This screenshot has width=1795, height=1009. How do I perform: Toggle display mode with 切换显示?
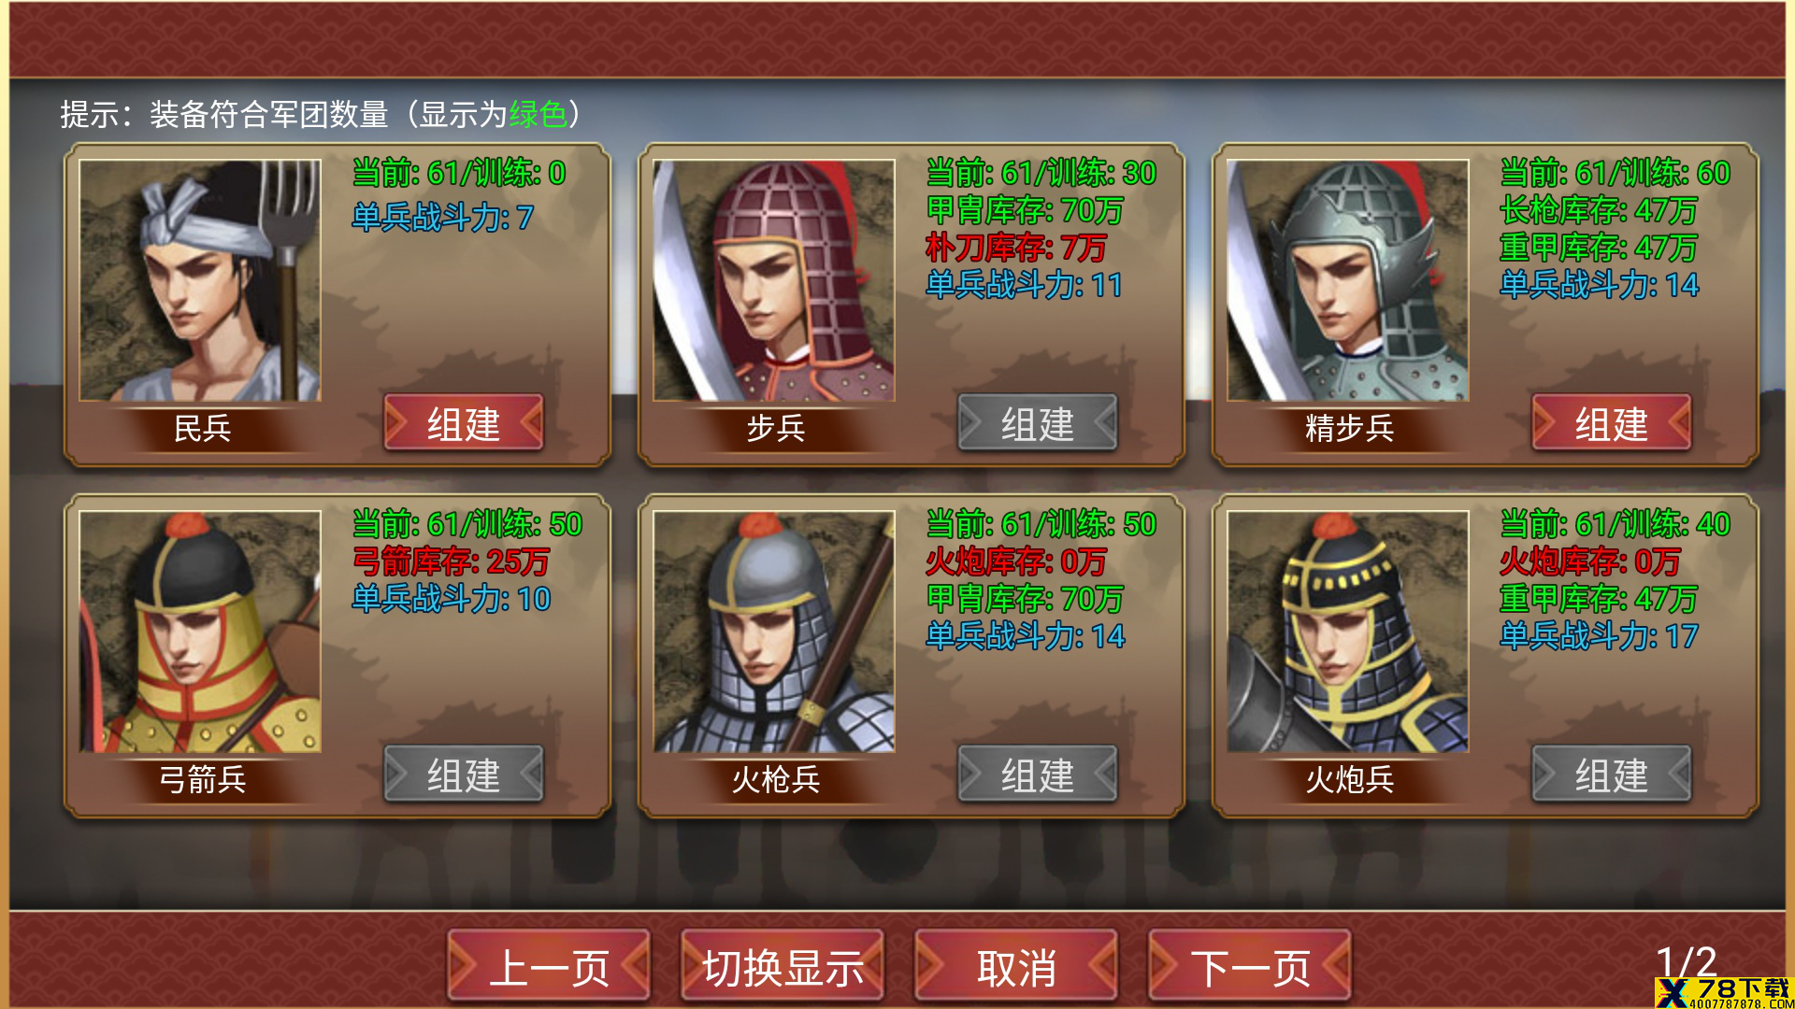tap(783, 966)
